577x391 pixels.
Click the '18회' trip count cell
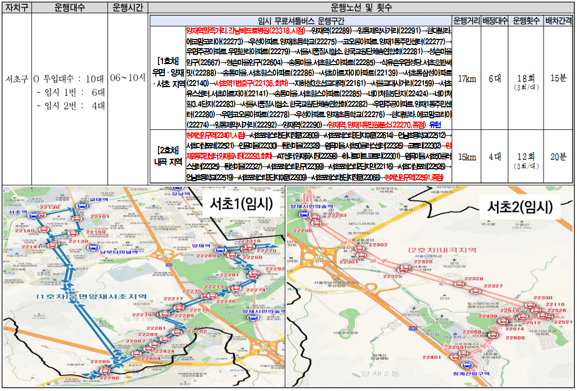tap(525, 79)
